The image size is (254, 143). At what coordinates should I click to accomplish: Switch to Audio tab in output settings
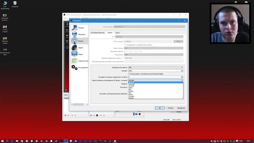point(117,33)
